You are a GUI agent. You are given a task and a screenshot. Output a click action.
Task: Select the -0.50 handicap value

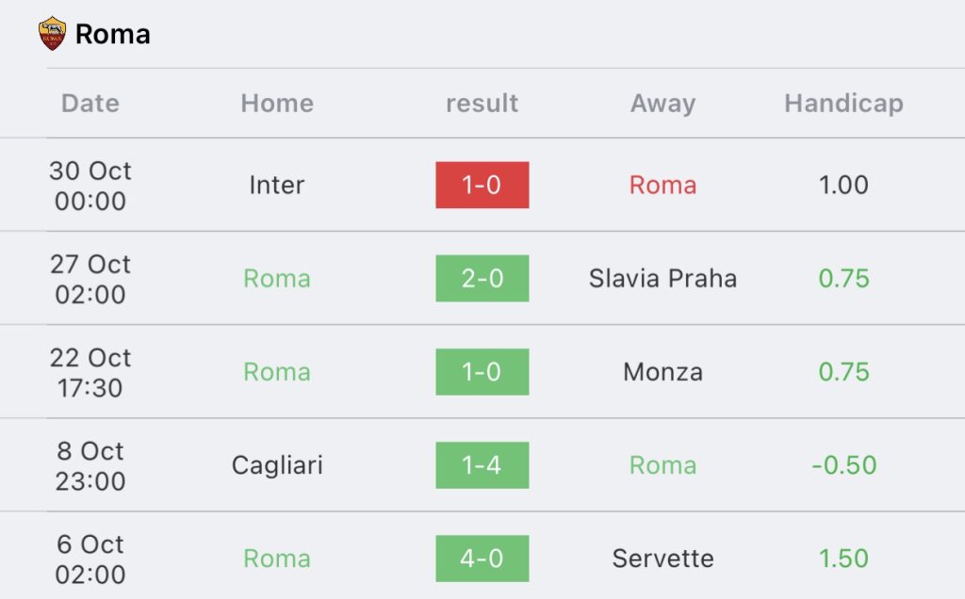coord(843,465)
